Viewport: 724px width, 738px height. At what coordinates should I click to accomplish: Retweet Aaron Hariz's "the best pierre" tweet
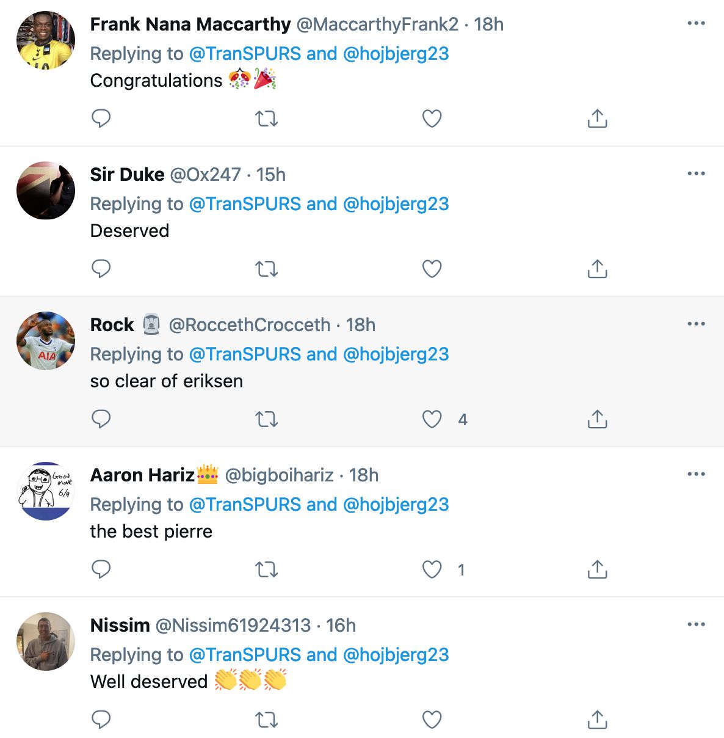266,569
